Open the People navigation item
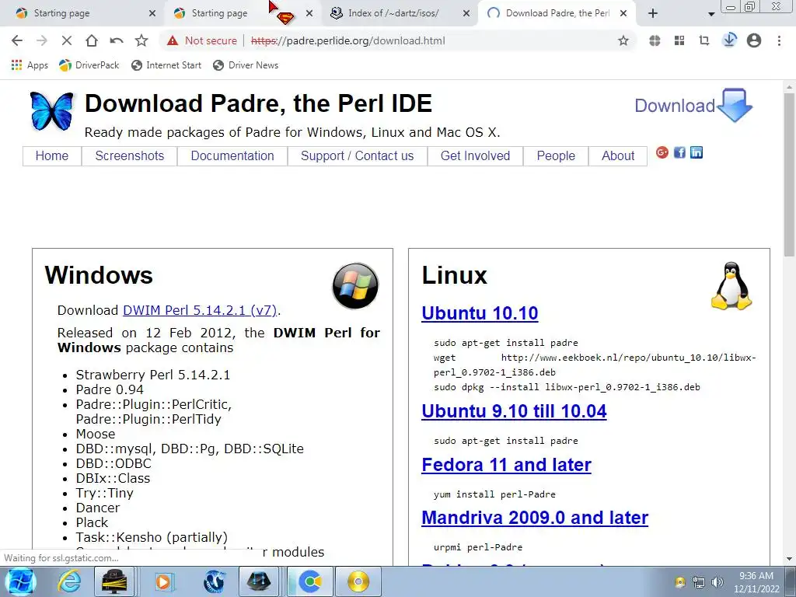796x597 pixels. coord(556,155)
